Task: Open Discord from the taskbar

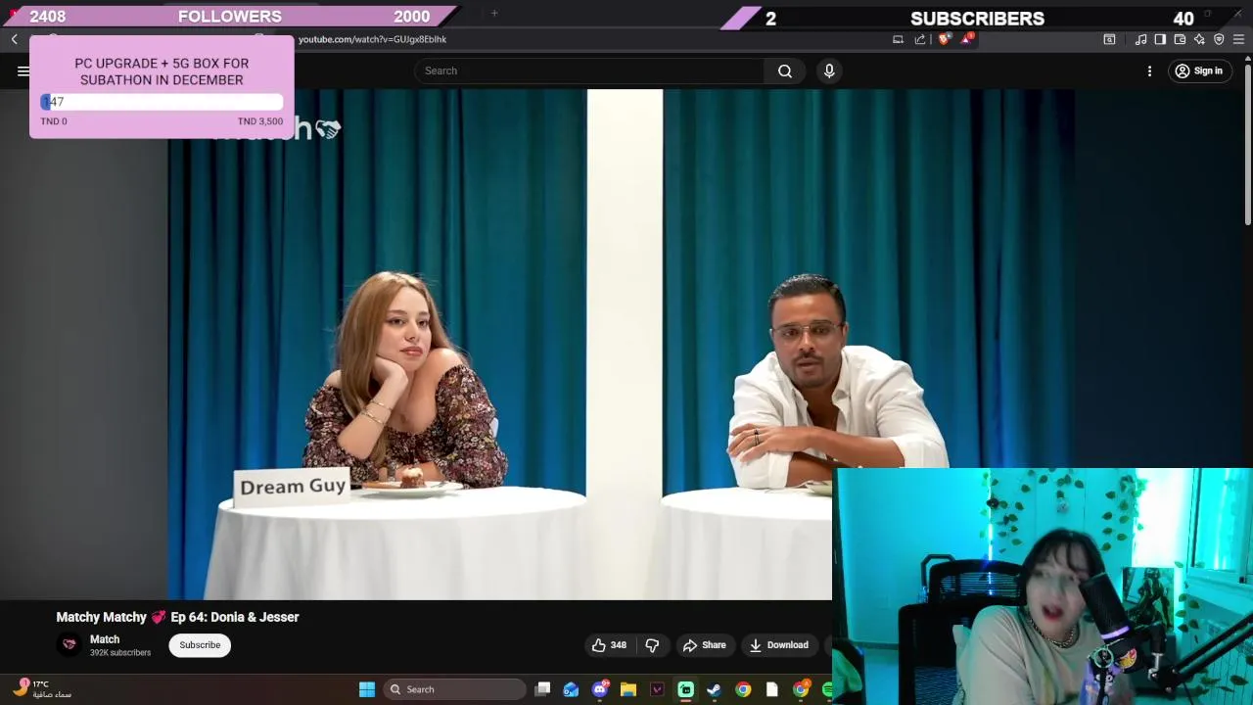Action: coord(600,689)
